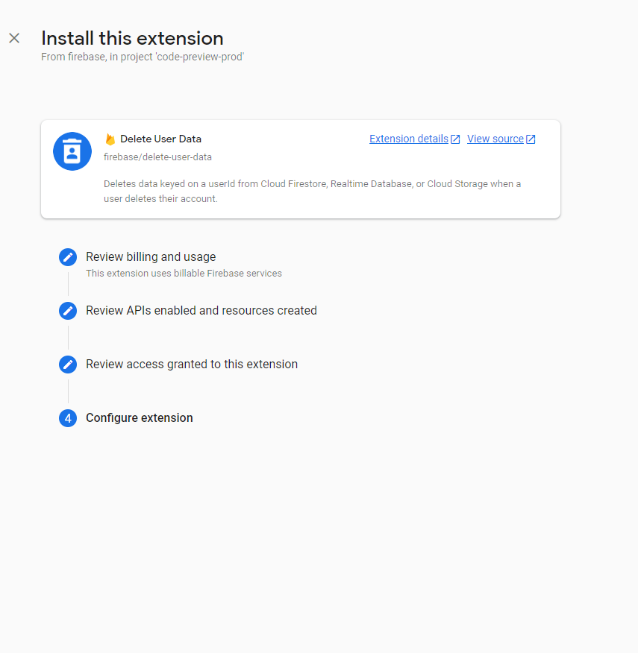This screenshot has height=653, width=638.
Task: Click the edit icon for Review APIs enabled step
Action: [x=67, y=310]
